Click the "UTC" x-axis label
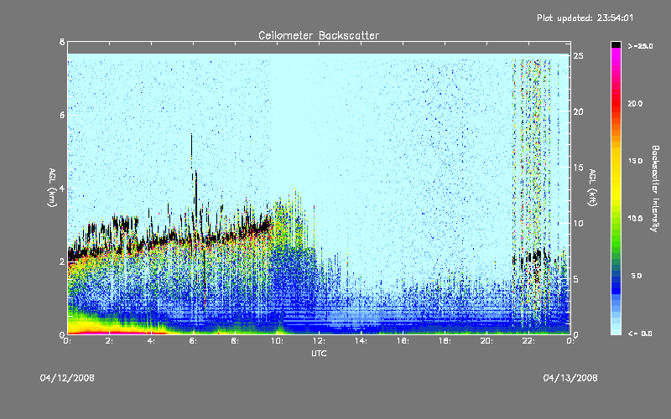The width and height of the screenshot is (671, 419). tap(319, 354)
